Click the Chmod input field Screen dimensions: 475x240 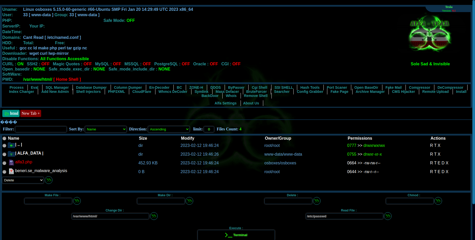410,201
